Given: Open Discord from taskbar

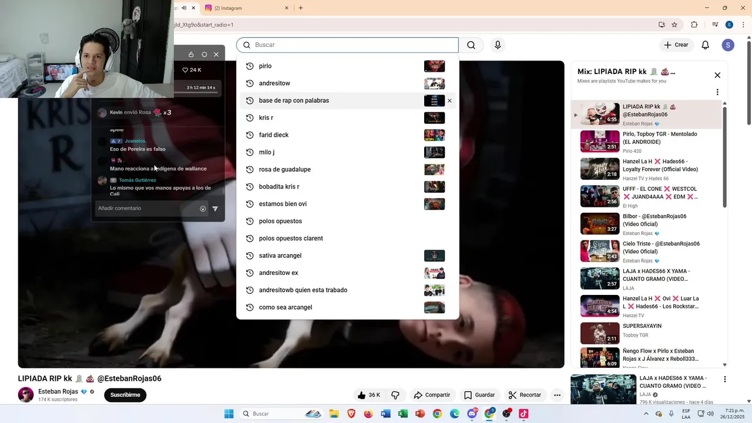Looking at the screenshot, I should coord(472,414).
